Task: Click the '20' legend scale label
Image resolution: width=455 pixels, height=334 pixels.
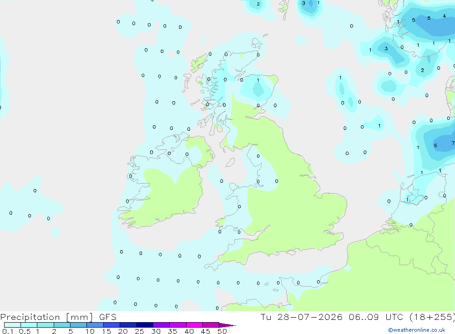Action: click(x=123, y=331)
